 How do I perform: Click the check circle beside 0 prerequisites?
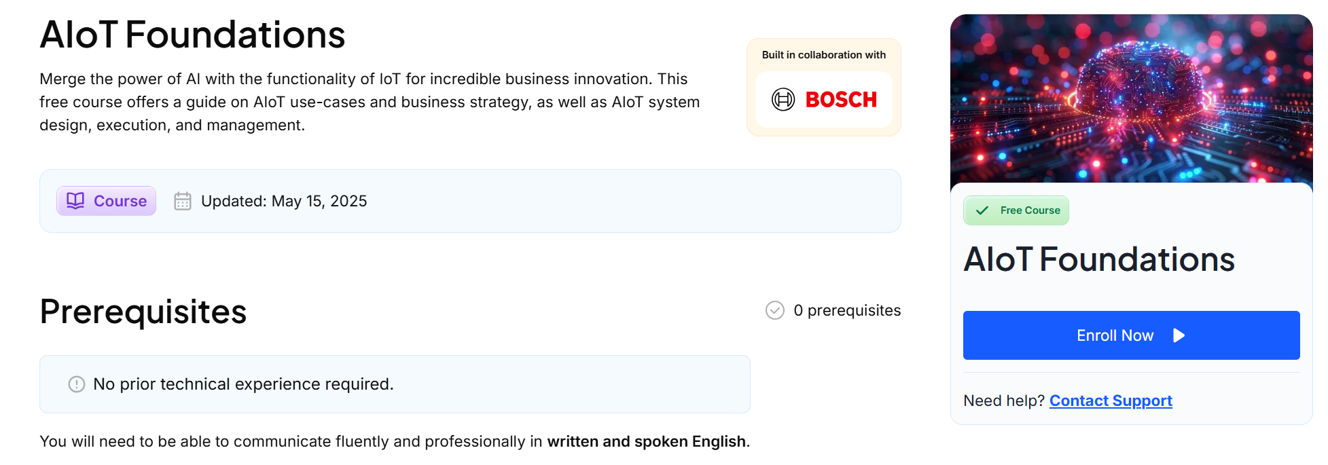pos(775,310)
